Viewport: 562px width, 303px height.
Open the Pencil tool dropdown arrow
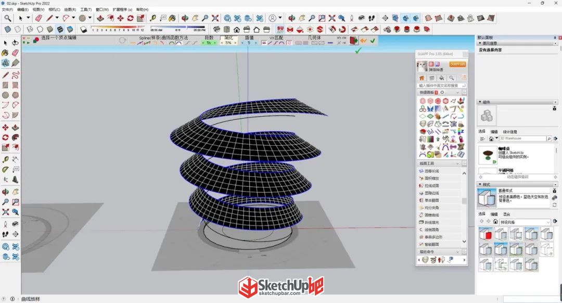click(57, 18)
